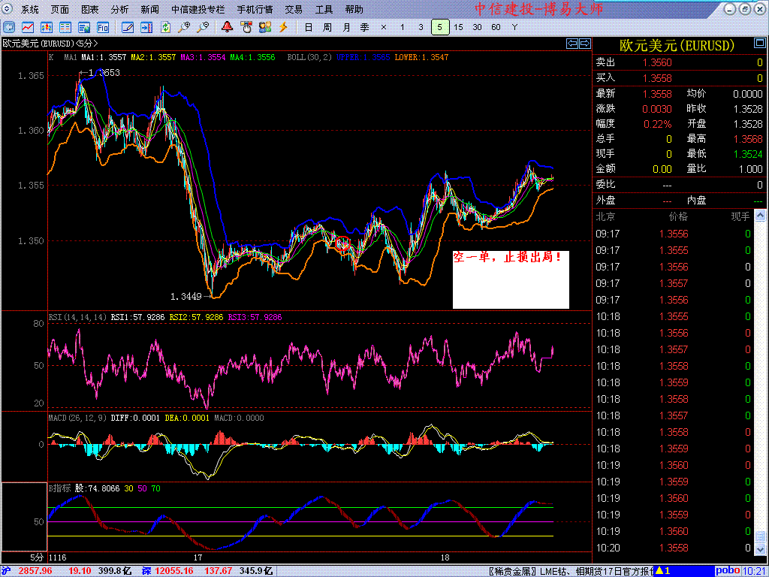Image resolution: width=769 pixels, height=577 pixels.
Task: Click the 卖出 price 1.3560
Action: (x=657, y=62)
